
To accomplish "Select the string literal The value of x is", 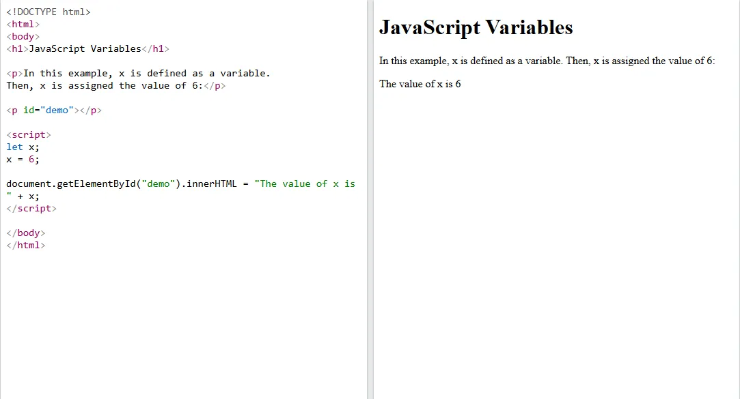I will click(x=305, y=183).
